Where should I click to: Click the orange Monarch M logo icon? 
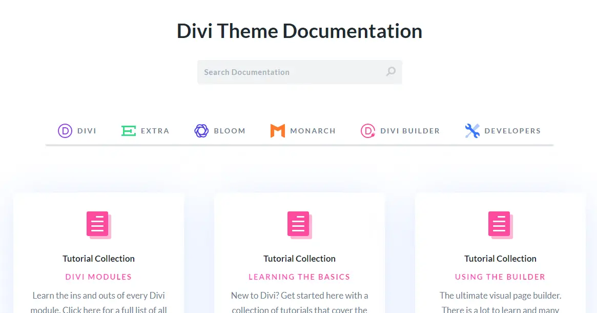click(x=278, y=131)
